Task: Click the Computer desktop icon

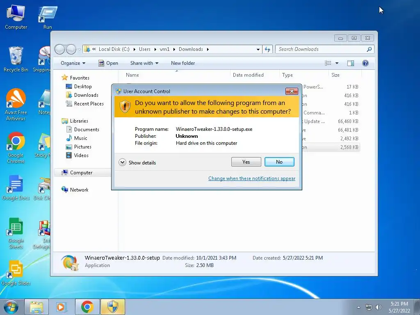Action: pyautogui.click(x=16, y=16)
